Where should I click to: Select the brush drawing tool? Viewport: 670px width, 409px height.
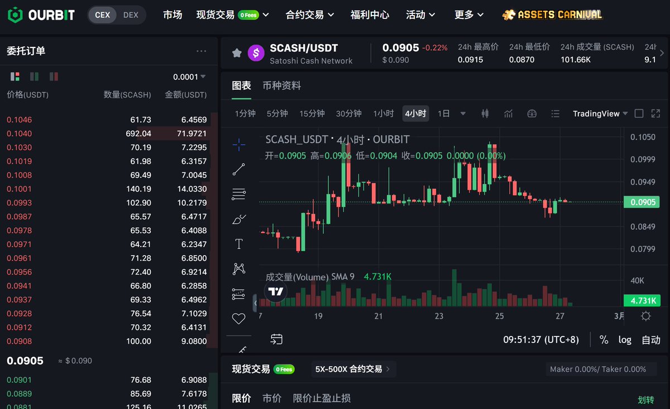click(238, 219)
